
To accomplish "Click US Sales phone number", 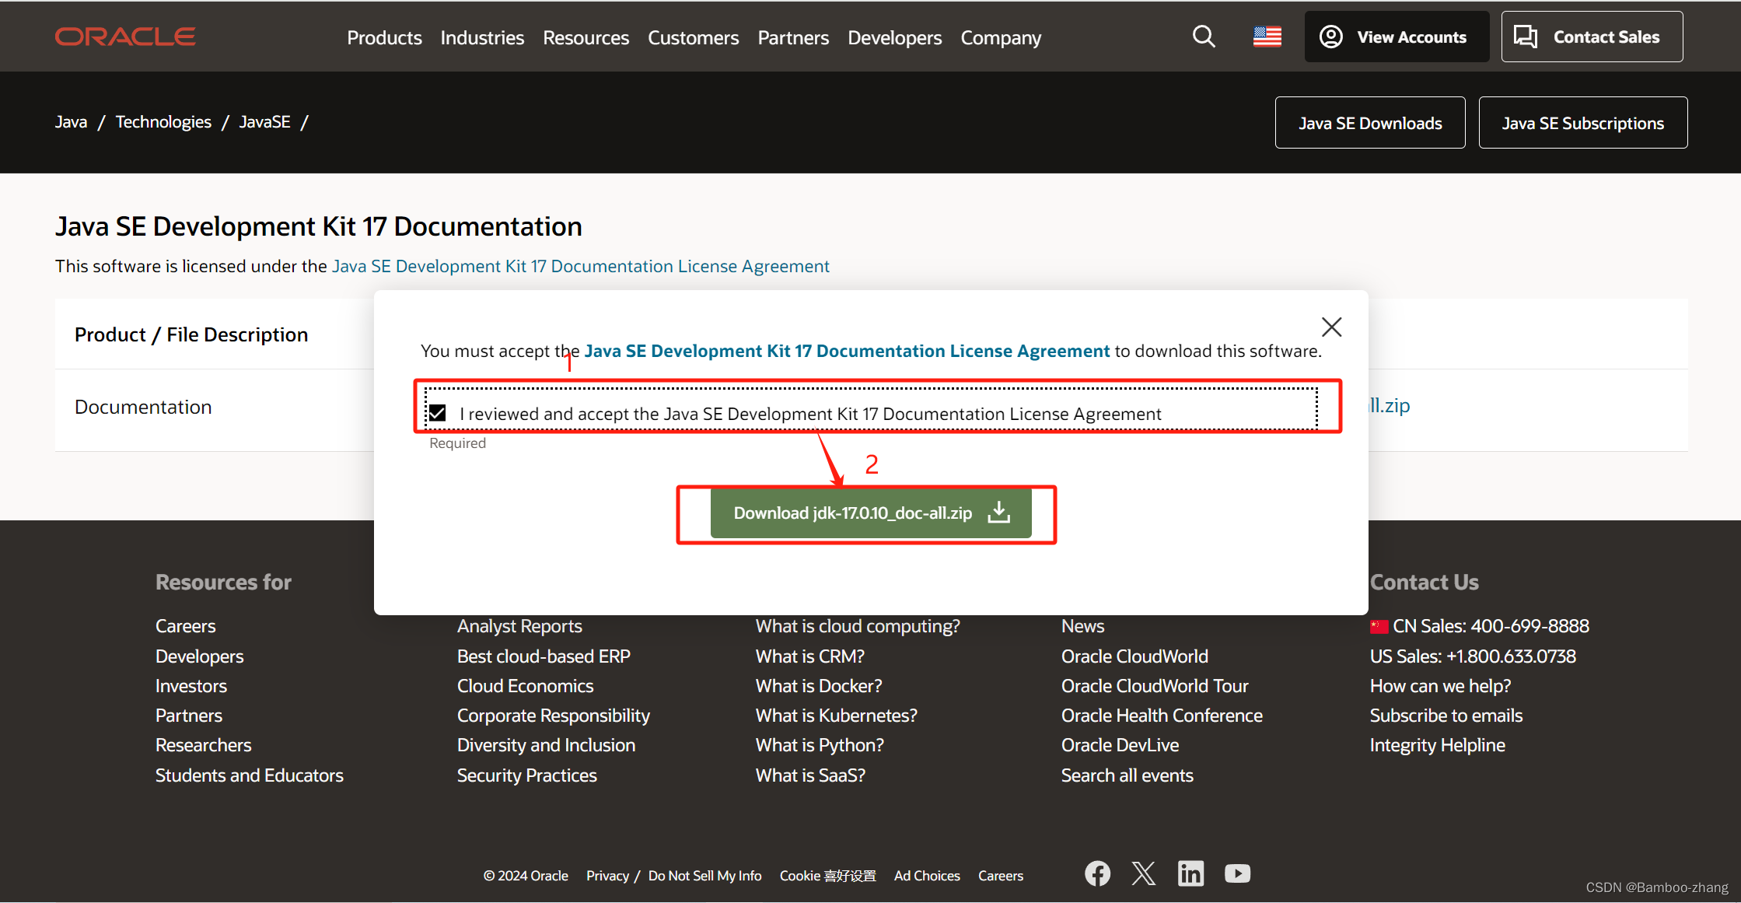I will pos(1473,656).
